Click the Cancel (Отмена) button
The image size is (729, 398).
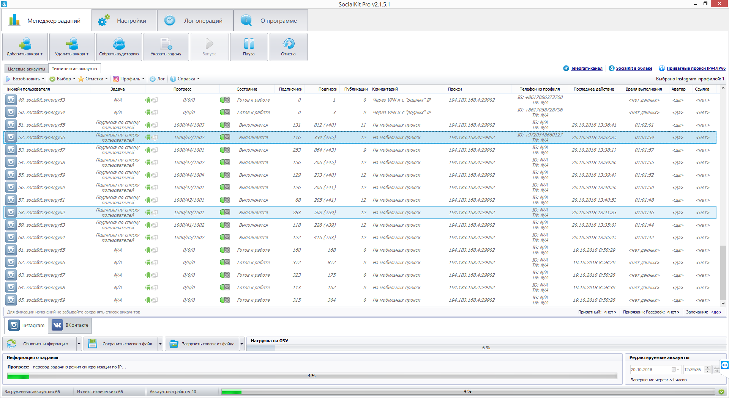[x=288, y=47]
